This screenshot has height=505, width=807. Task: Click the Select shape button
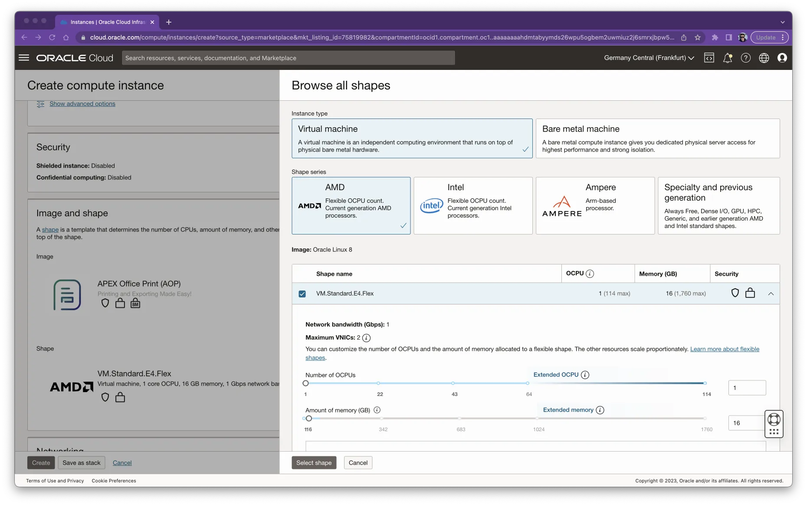(x=314, y=463)
